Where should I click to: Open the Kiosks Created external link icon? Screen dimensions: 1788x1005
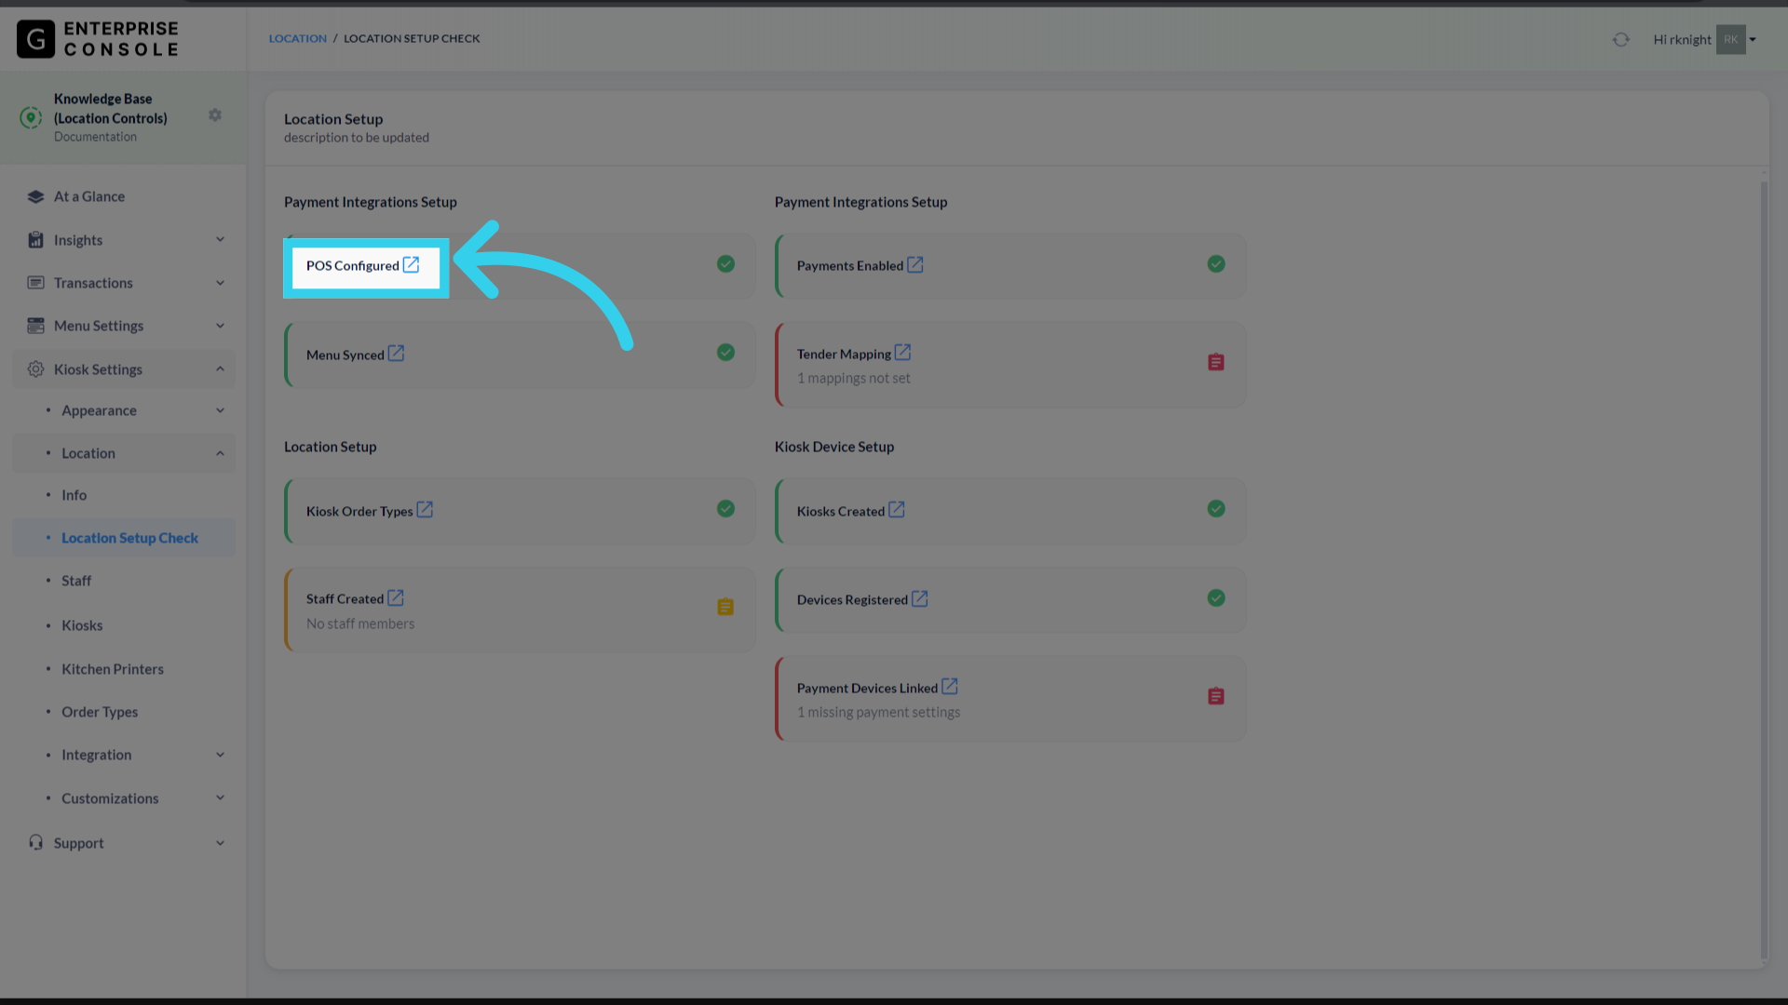pos(897,510)
